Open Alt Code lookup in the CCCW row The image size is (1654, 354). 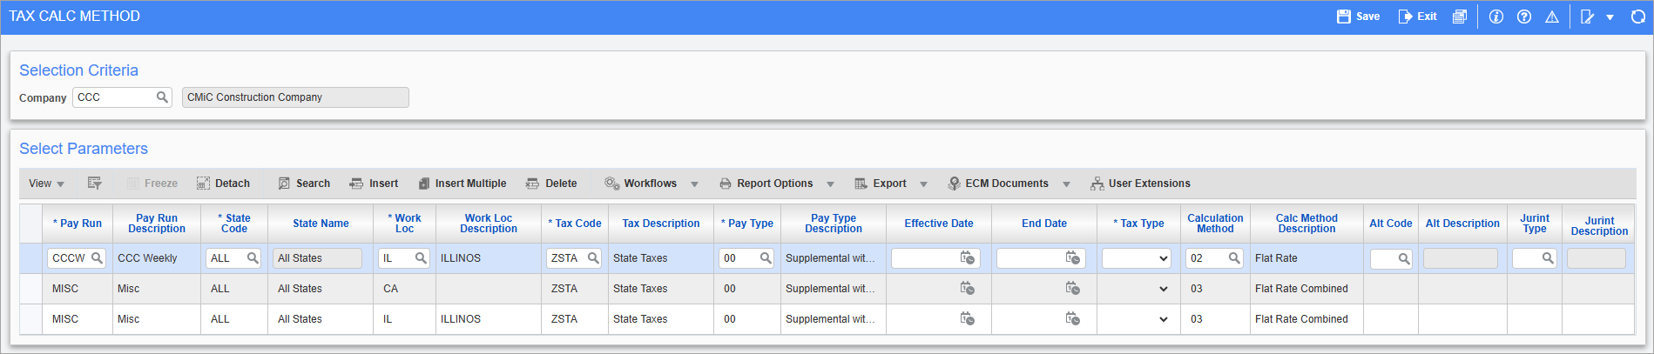point(1404,258)
